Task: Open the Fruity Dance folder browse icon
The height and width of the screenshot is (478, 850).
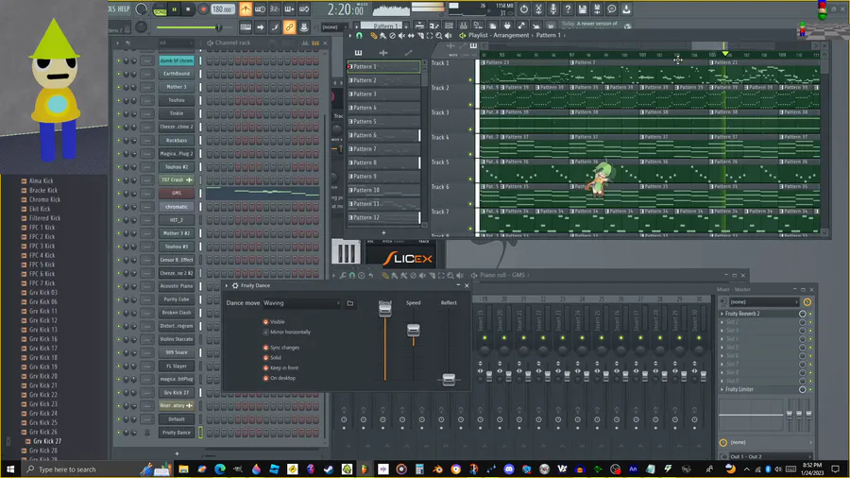Action: coord(350,303)
